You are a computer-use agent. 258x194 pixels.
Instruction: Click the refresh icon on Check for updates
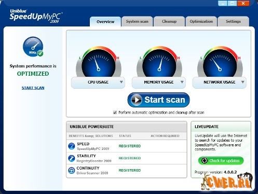point(205,161)
